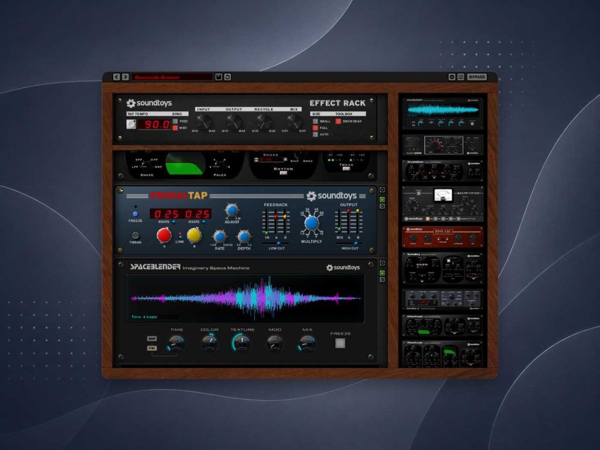
Task: Click the rack OUTPUT knob
Action: [233, 122]
